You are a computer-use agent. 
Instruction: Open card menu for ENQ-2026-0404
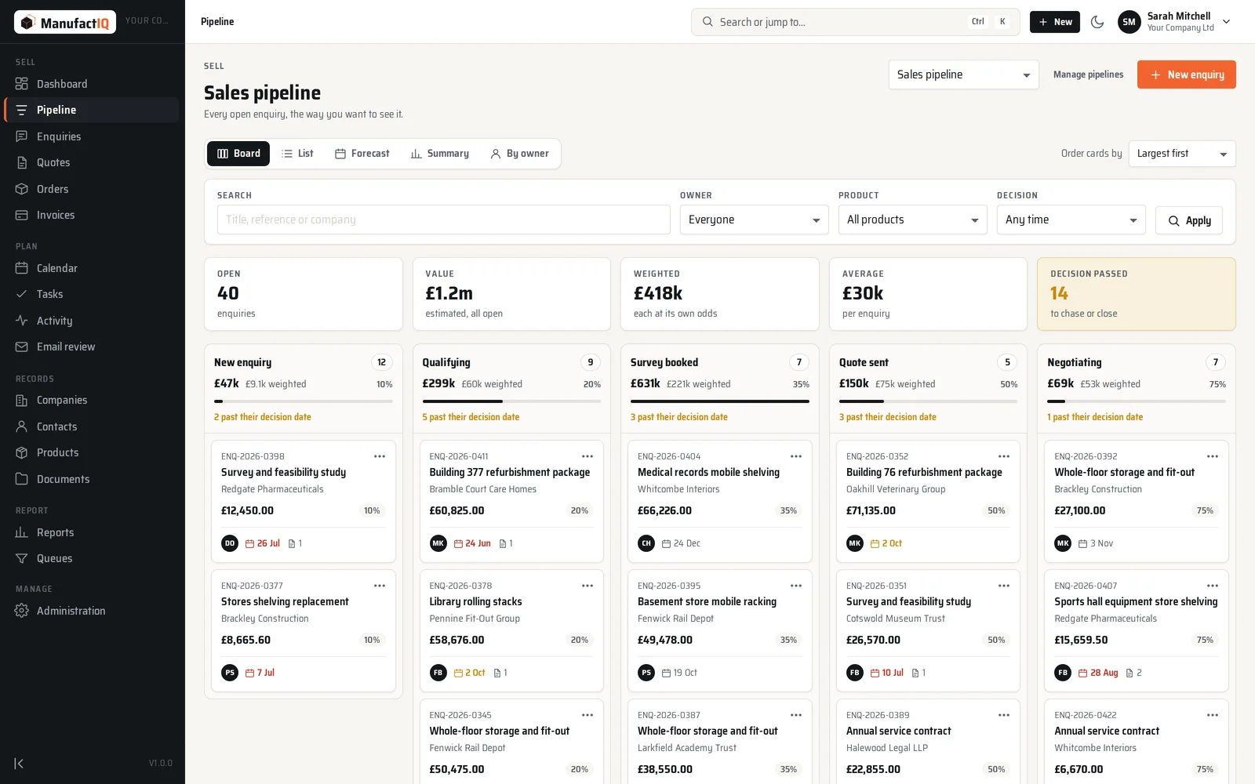tap(796, 456)
